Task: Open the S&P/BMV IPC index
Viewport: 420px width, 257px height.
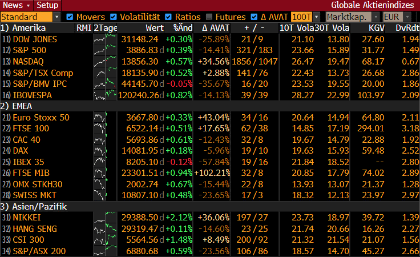Action: point(39,83)
